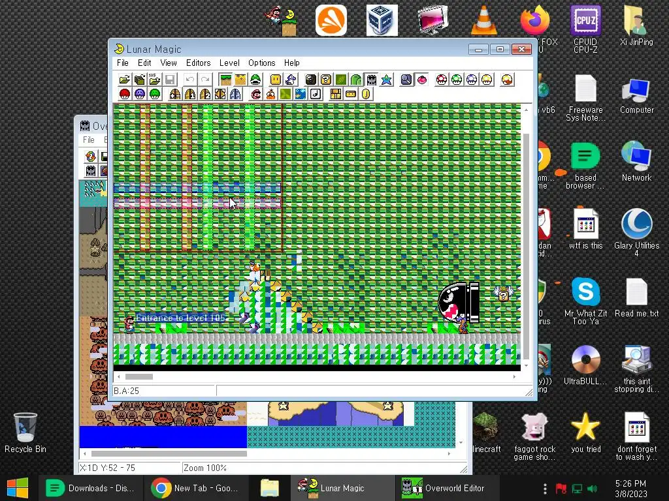Click the redo arrow in Lunar Magic
669x501 pixels.
click(x=205, y=80)
